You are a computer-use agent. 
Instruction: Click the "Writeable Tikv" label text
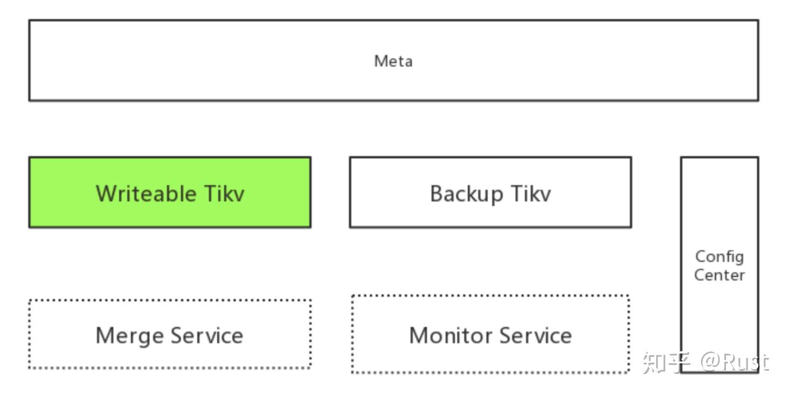[x=170, y=193]
